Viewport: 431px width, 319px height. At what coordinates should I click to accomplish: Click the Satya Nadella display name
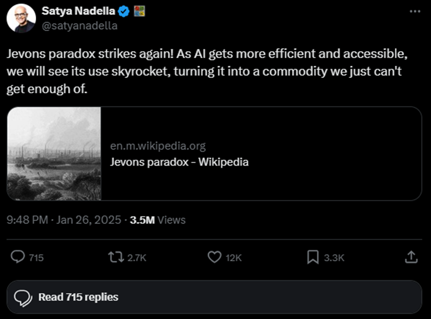pyautogui.click(x=78, y=11)
